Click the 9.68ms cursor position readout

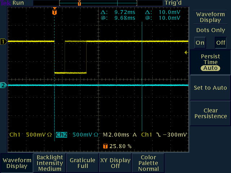point(118,18)
